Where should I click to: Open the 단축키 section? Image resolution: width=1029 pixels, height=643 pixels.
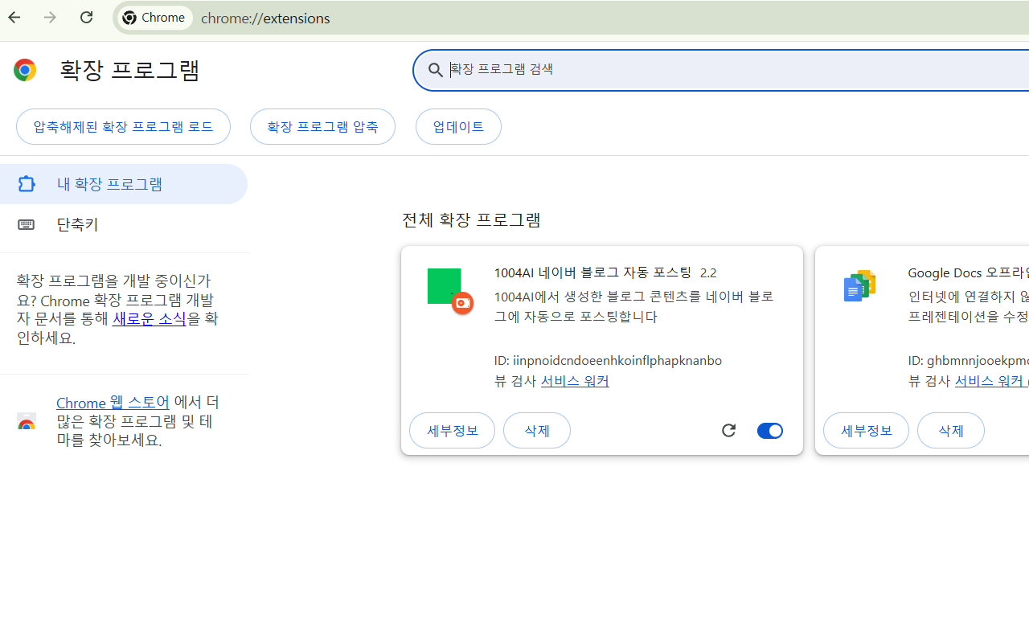[x=124, y=224]
